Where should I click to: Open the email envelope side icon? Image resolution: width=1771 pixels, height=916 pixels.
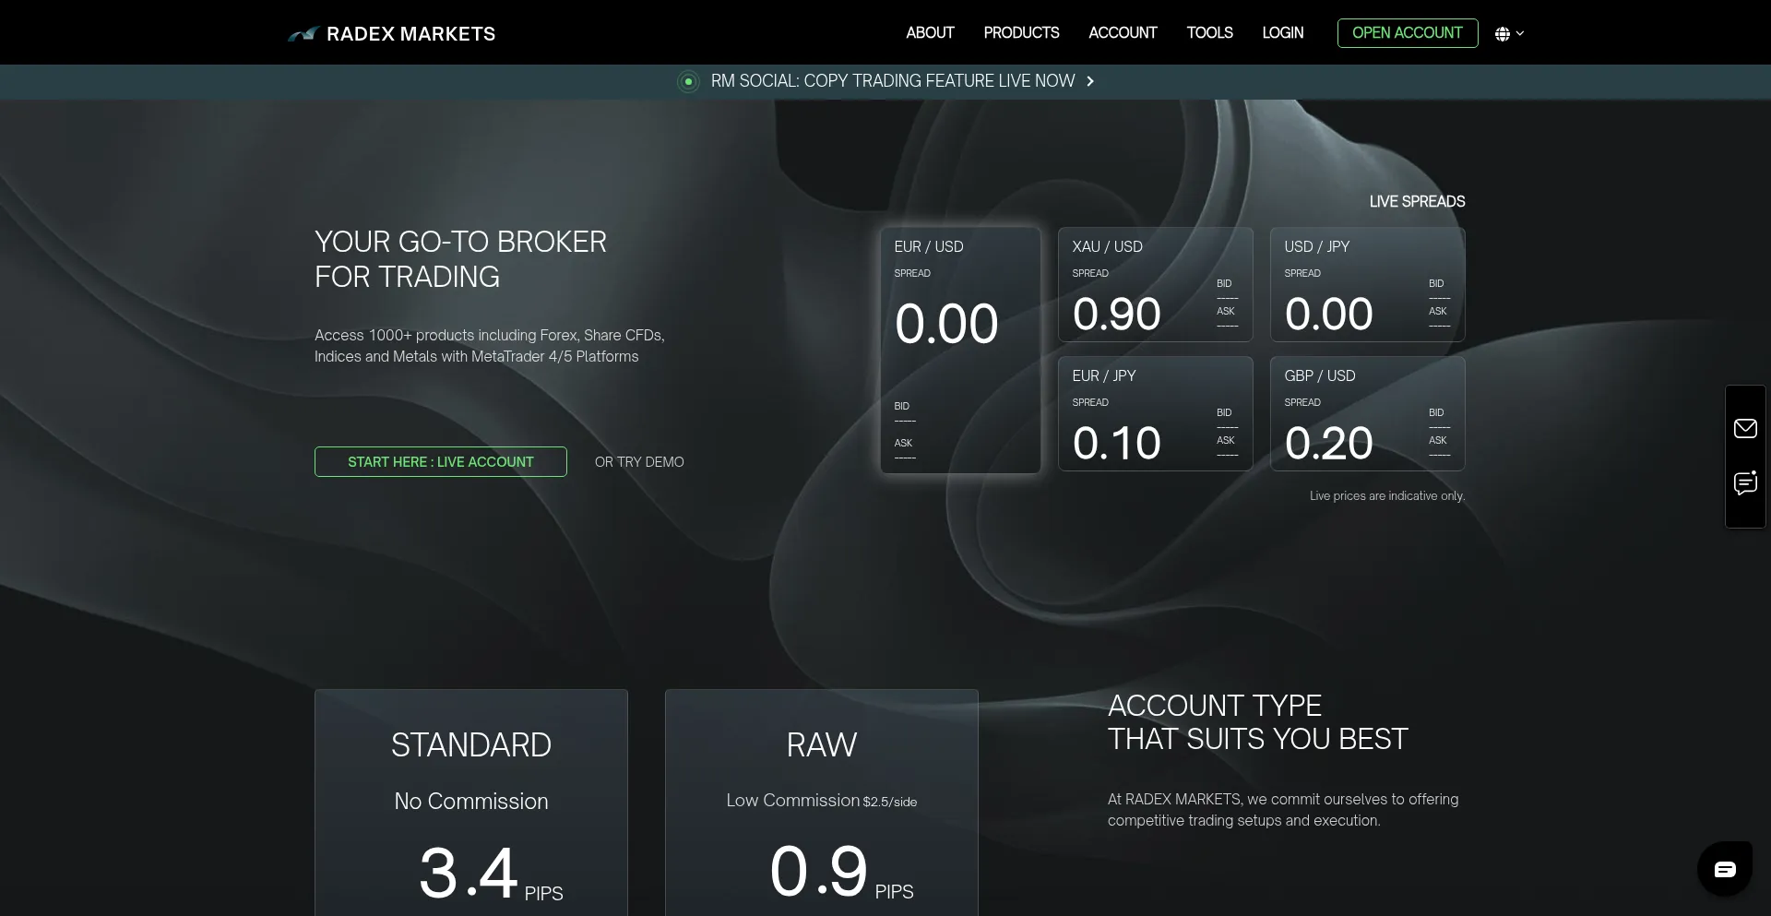pyautogui.click(x=1745, y=428)
